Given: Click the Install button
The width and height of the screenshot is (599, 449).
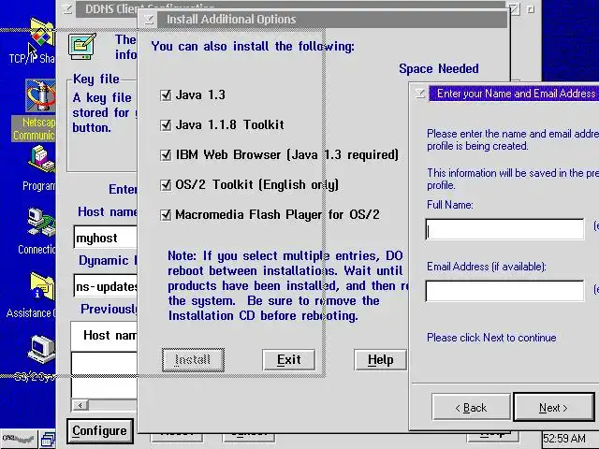Looking at the screenshot, I should pos(193,359).
